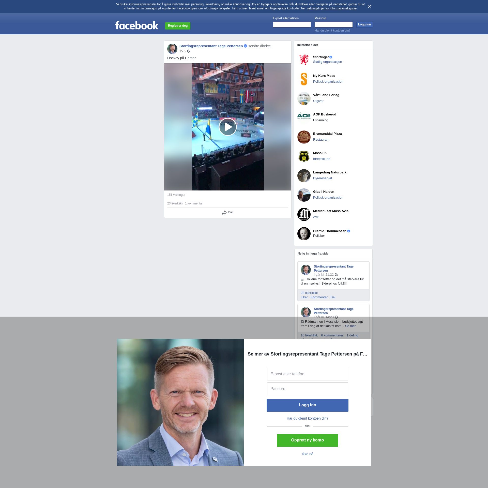Open Langedrag Naturpark page thumbnail
This screenshot has height=488, width=488.
[304, 176]
